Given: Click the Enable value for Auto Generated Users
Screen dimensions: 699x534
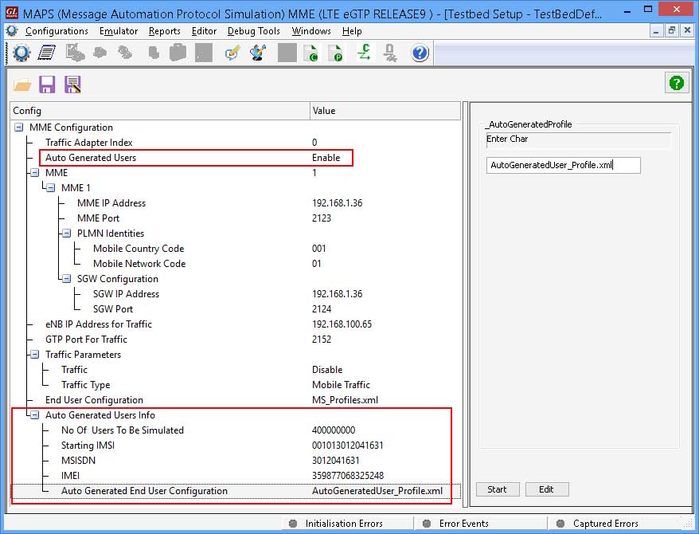Looking at the screenshot, I should point(326,158).
